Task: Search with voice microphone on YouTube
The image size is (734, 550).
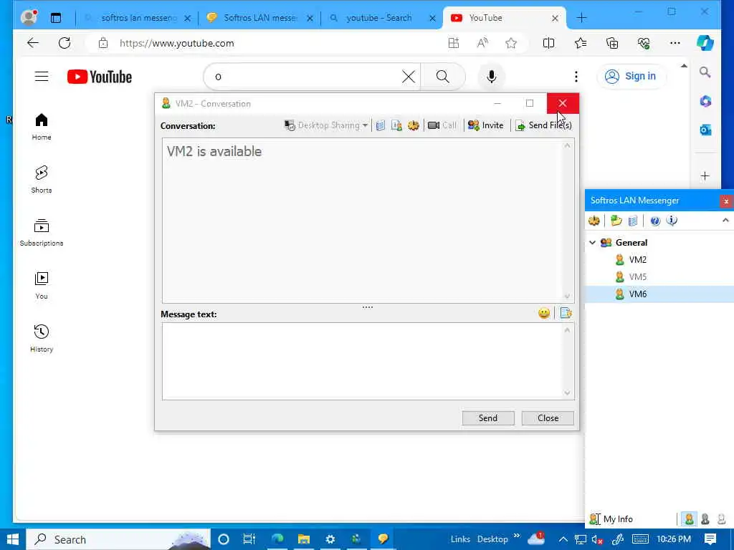Action: (x=491, y=77)
